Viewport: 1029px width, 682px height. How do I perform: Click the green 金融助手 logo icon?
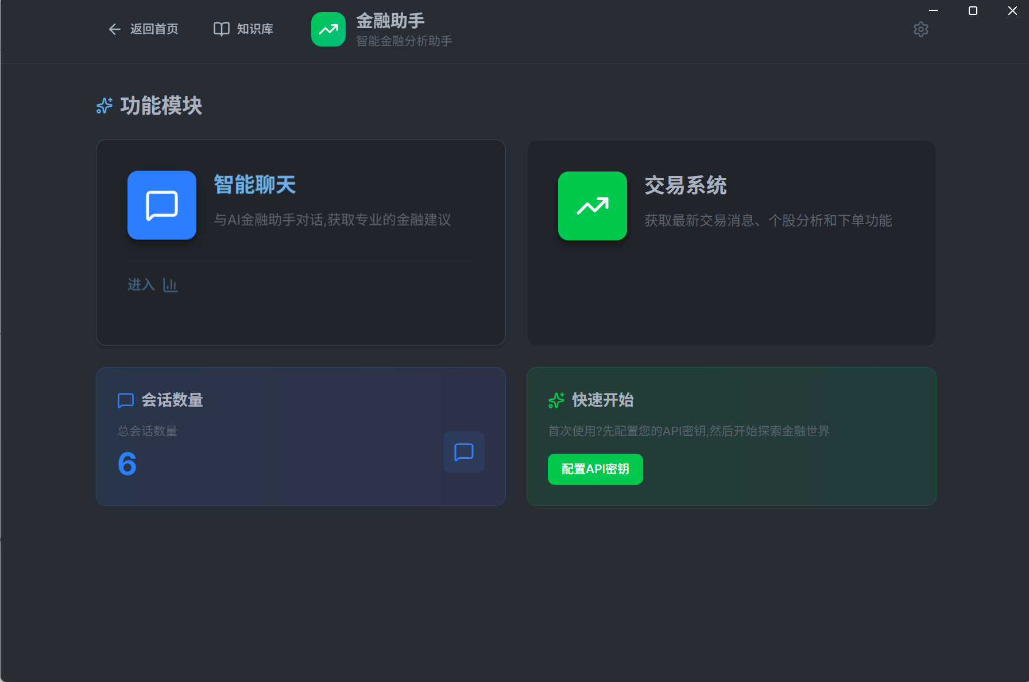click(x=328, y=29)
